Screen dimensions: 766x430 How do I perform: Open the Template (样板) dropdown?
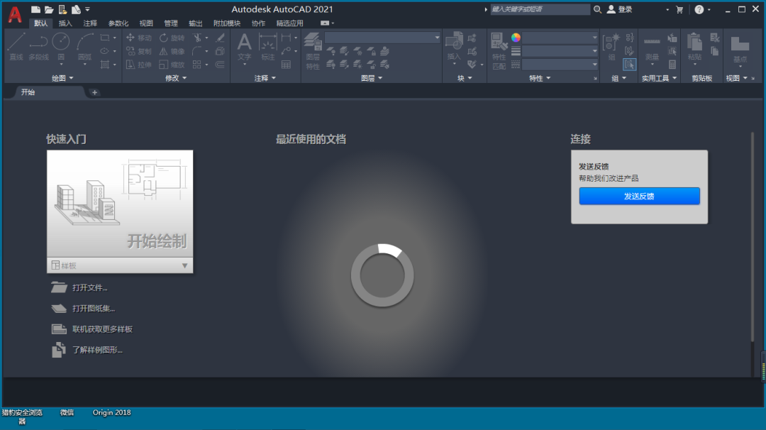120,265
